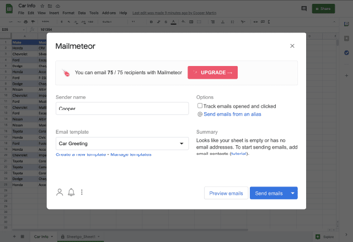The height and width of the screenshot is (242, 353).
Task: Click the Decrease decimal places icon
Action: click(76, 22)
